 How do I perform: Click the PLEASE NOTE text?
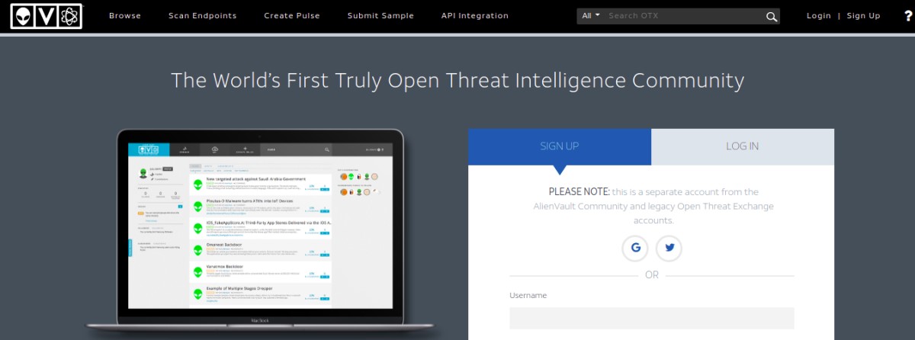[579, 192]
